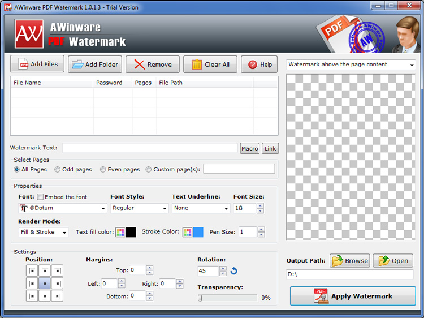
Task: Select top-center watermark position
Action: pos(45,270)
